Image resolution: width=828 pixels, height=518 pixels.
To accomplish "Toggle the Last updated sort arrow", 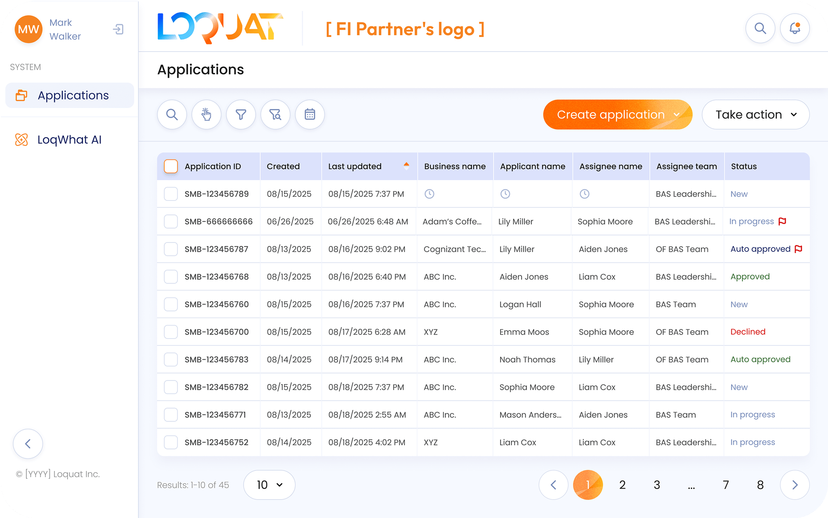I will [407, 166].
